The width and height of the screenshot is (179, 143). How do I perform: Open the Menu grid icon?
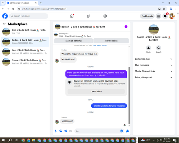[x=158, y=16]
